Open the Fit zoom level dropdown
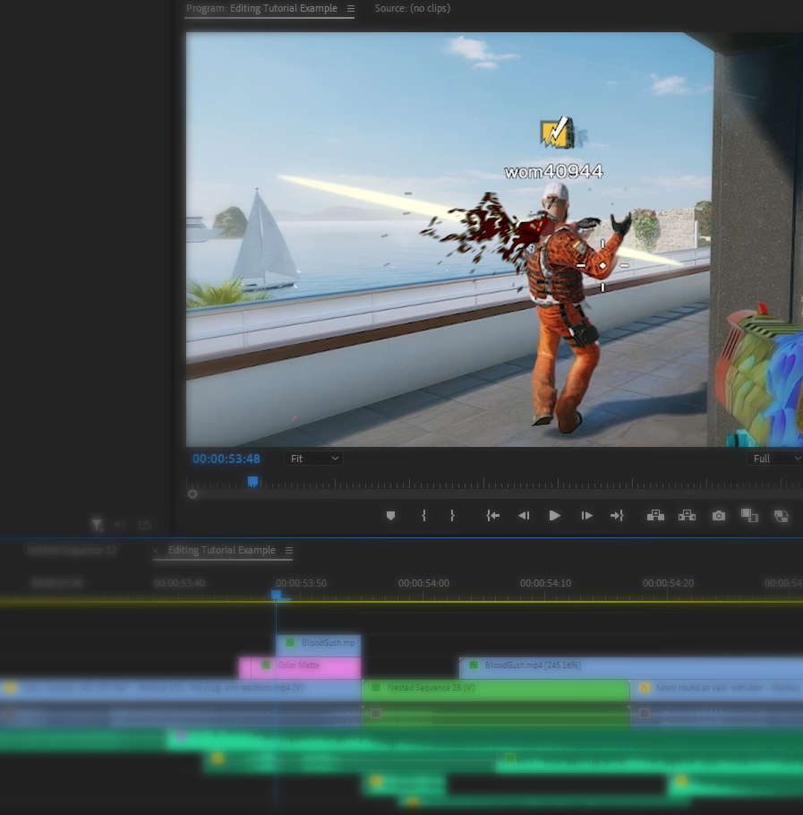The image size is (803, 815). (313, 459)
